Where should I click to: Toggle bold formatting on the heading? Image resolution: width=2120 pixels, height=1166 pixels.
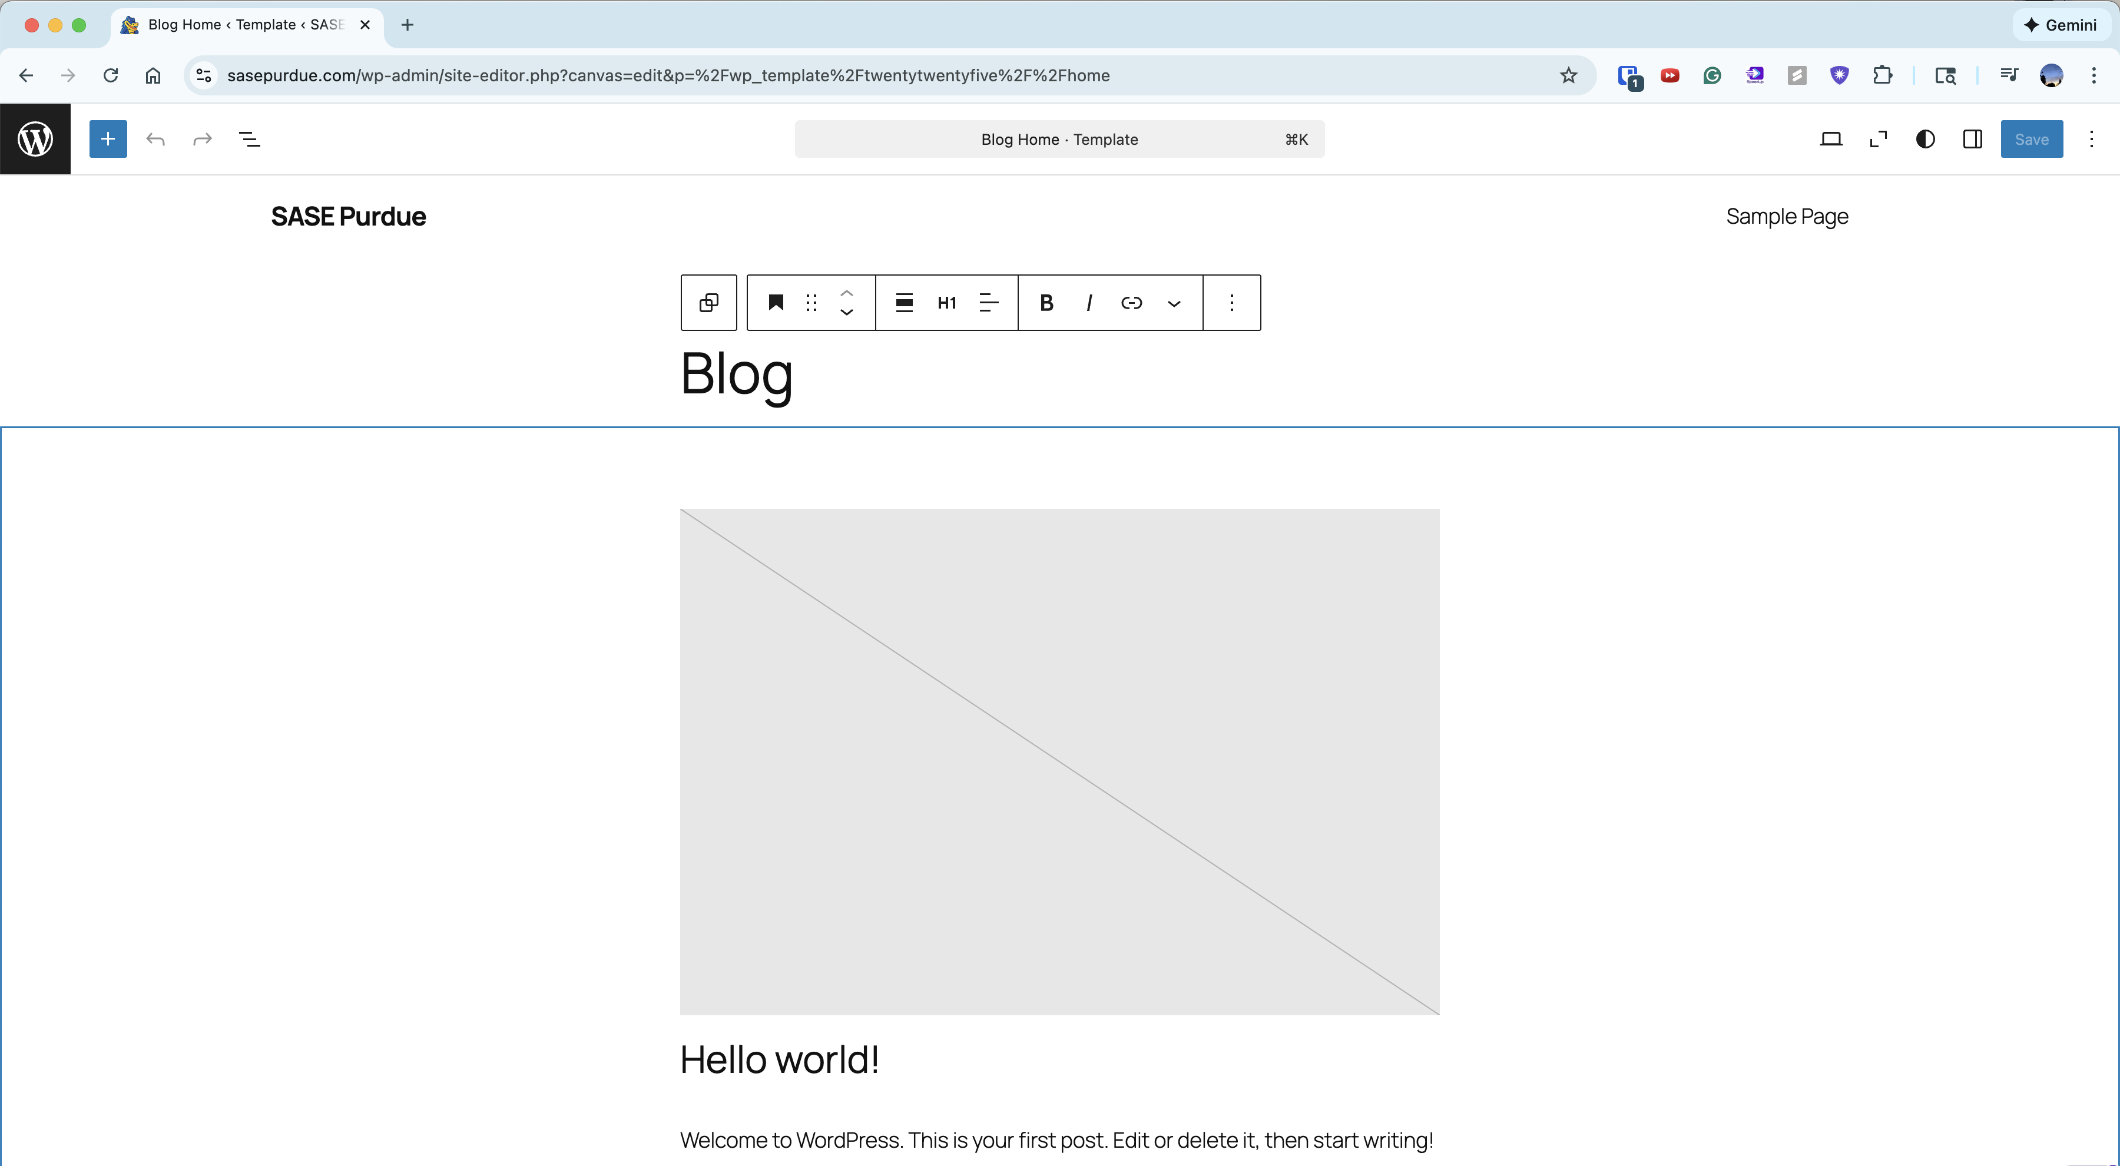pyautogui.click(x=1045, y=303)
